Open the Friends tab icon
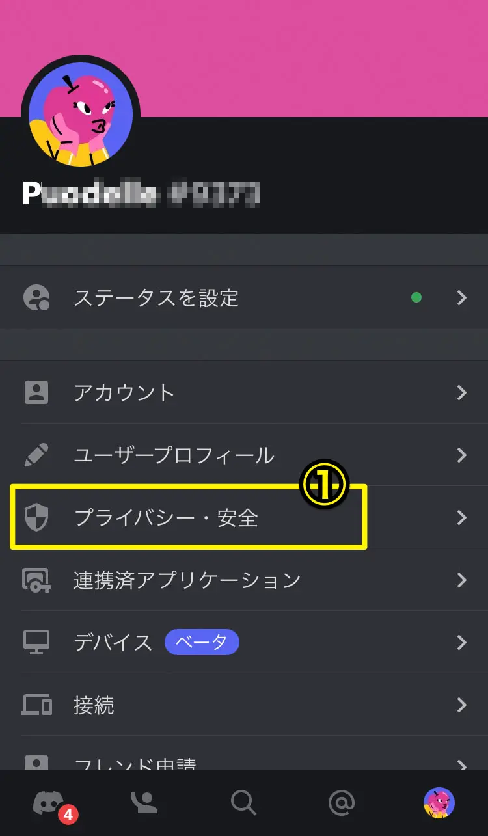Screen dimensions: 488x836 click(144, 803)
